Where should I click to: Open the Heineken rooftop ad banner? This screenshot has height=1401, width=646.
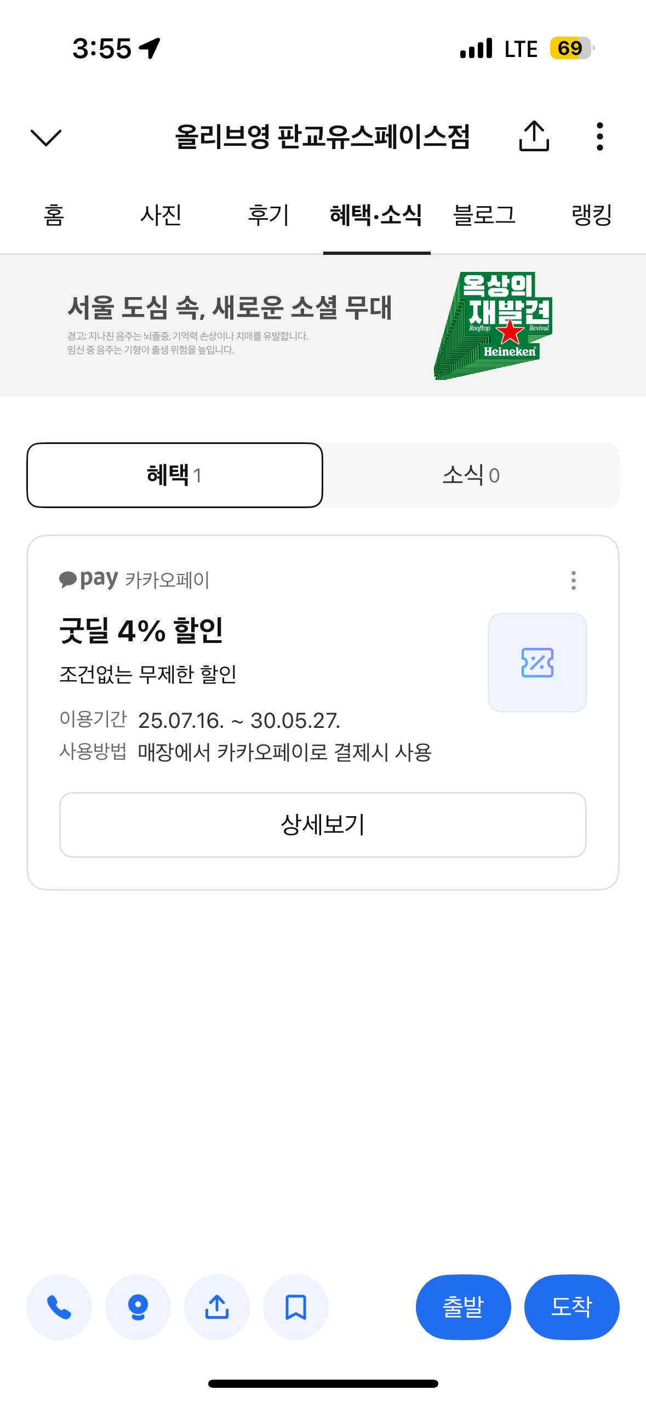323,325
